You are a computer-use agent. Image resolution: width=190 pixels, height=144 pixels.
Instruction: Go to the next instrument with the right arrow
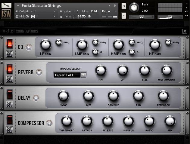[x=115, y=6]
